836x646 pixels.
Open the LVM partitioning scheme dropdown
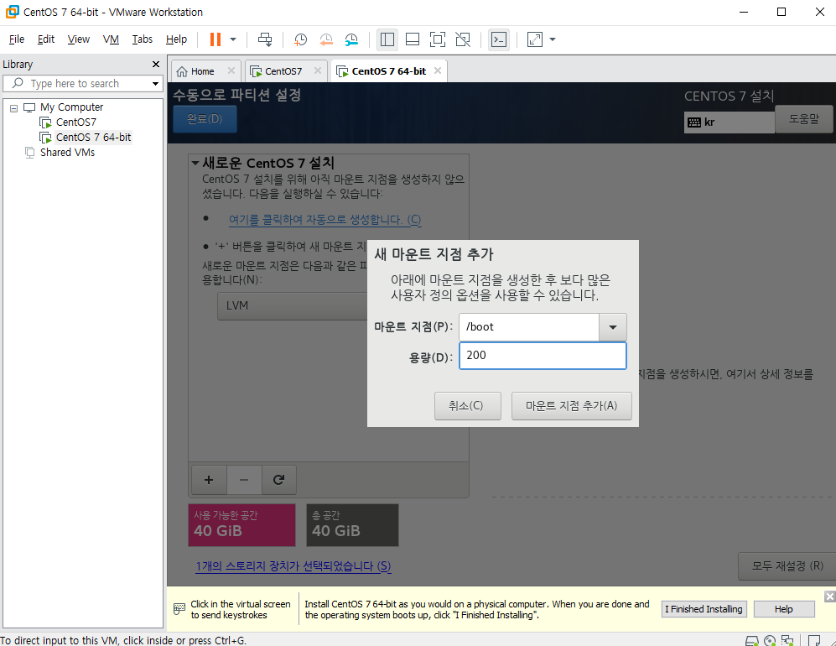(292, 305)
